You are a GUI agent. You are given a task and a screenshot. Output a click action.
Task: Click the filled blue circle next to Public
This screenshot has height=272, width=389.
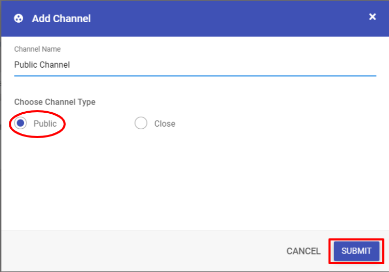tap(20, 123)
